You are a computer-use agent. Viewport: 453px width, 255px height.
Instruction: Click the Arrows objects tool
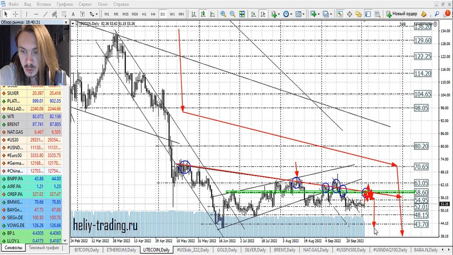92,14
